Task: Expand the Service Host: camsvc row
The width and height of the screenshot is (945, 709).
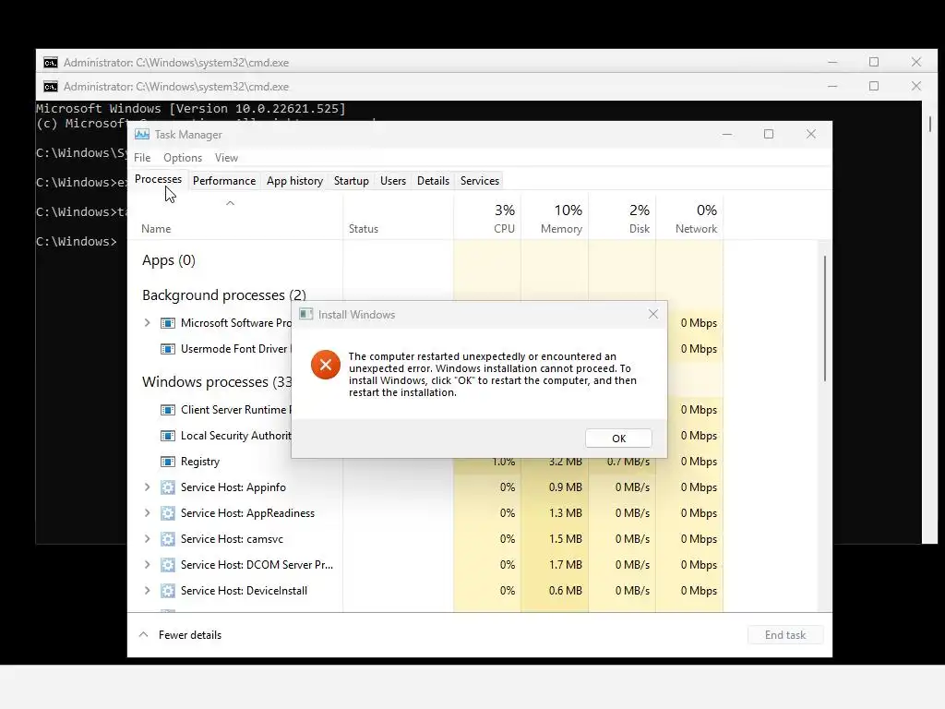Action: [x=147, y=539]
